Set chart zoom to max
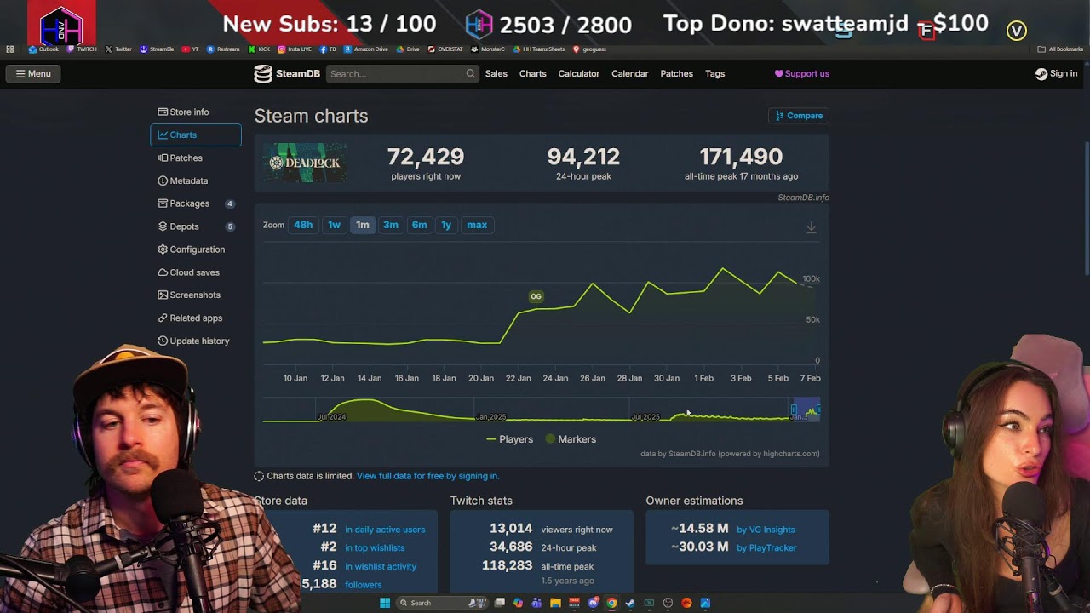Screen dimensions: 1090x613 pyautogui.click(x=477, y=225)
